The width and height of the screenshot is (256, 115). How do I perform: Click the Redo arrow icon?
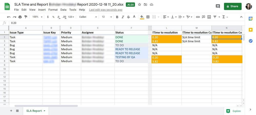click(x=15, y=17)
